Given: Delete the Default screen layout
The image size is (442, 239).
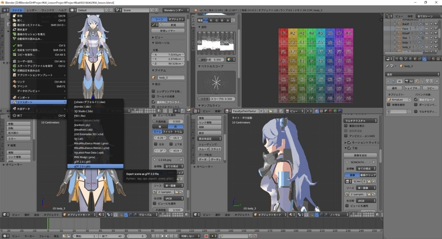Looking at the screenshot, I should [x=111, y=10].
